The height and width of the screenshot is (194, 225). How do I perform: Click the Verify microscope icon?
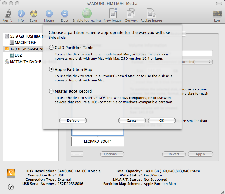(8, 13)
